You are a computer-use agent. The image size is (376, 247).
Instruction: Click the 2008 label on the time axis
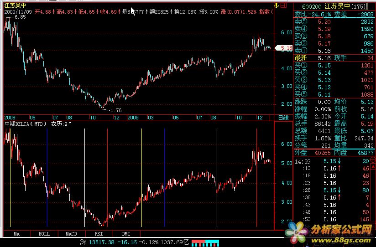(x=10, y=118)
